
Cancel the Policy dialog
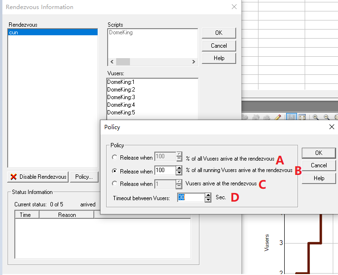tap(319, 165)
